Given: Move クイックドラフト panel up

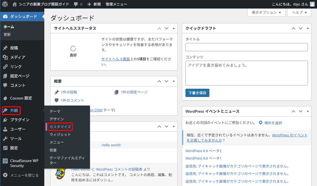Looking at the screenshot, I should point(293,28).
